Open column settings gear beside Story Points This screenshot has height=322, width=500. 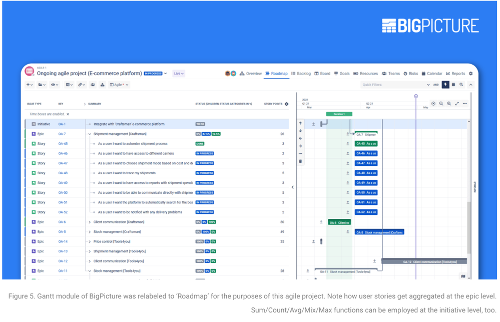point(287,104)
